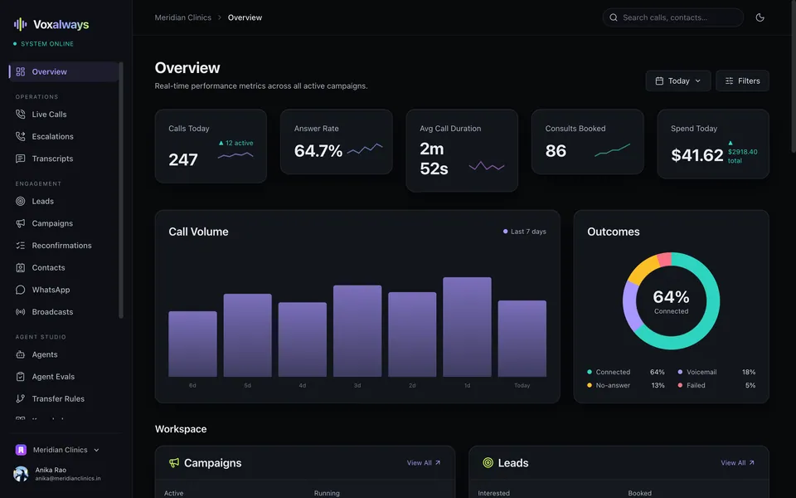Click the Leads target icon in sidebar
This screenshot has width=796, height=498.
pyautogui.click(x=20, y=201)
